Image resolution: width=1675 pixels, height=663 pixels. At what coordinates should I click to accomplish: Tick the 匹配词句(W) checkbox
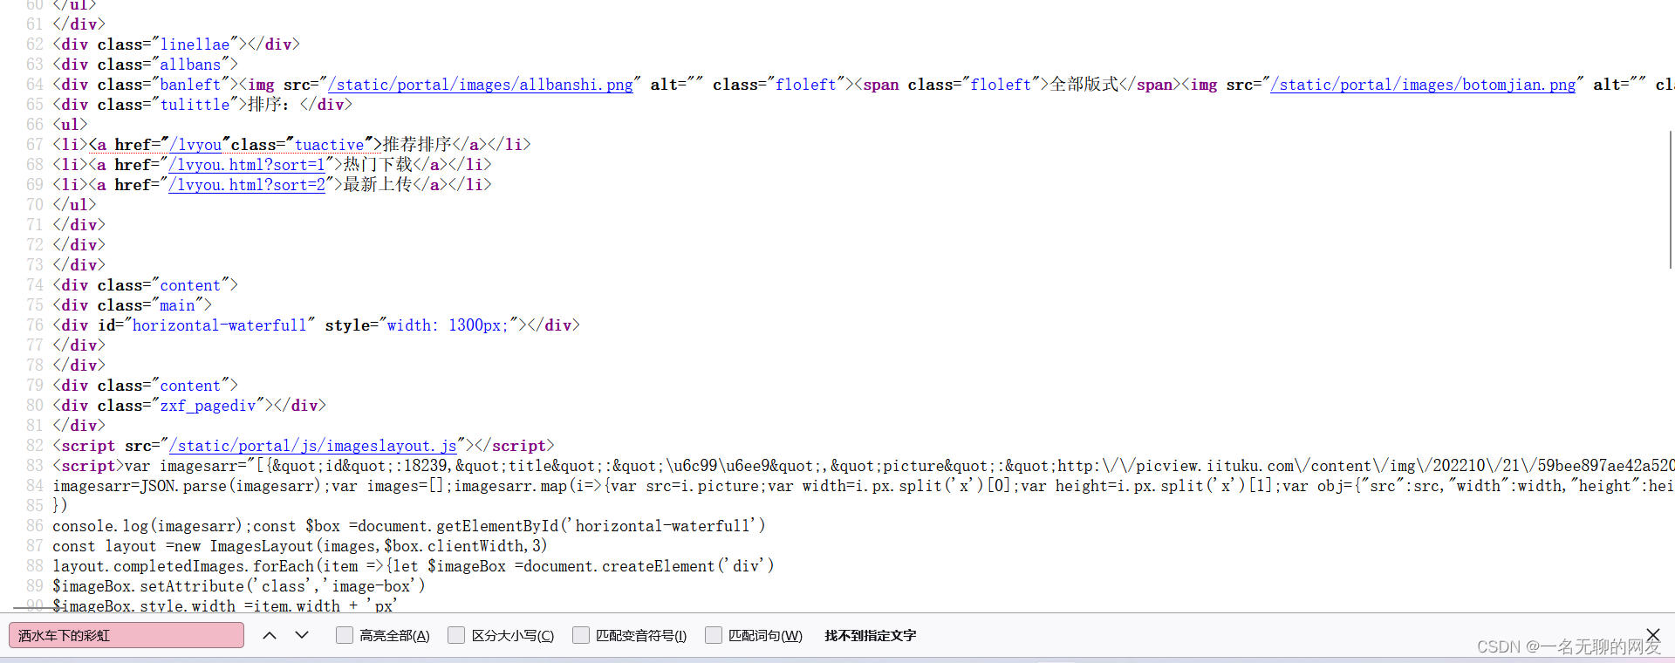[x=714, y=635]
